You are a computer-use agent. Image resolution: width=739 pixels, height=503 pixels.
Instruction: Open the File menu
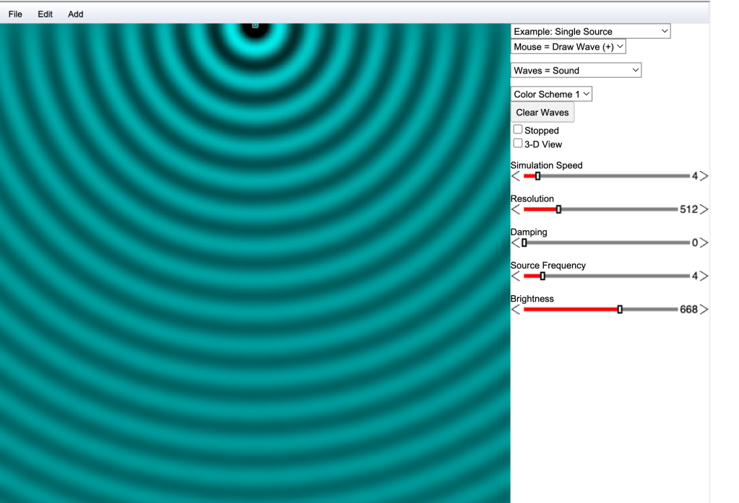tap(15, 14)
